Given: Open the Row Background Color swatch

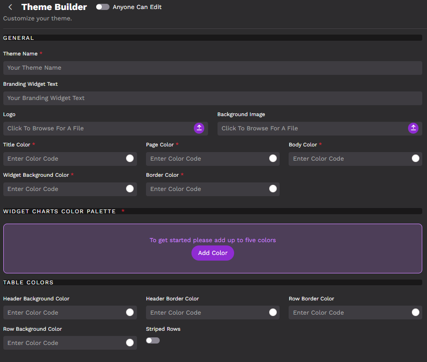Looking at the screenshot, I should coord(130,343).
